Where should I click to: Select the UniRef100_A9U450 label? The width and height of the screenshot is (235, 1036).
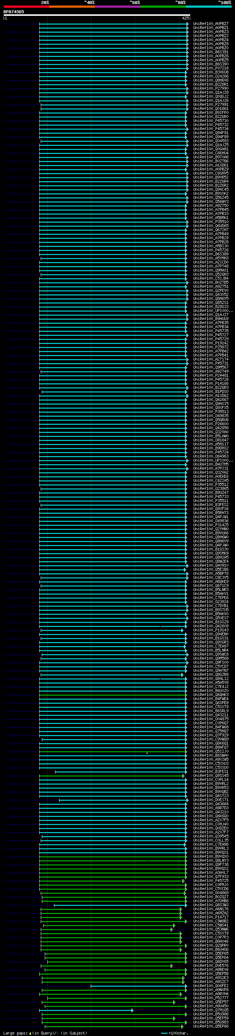pos(211,1006)
